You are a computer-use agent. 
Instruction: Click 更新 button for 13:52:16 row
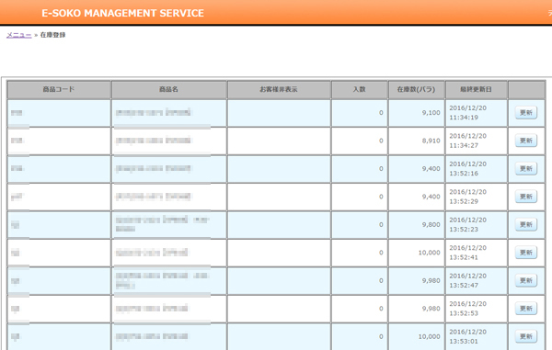pos(526,169)
